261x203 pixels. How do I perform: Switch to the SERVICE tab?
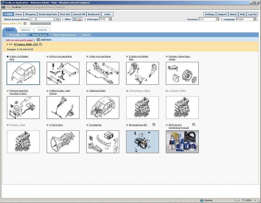[26, 30]
